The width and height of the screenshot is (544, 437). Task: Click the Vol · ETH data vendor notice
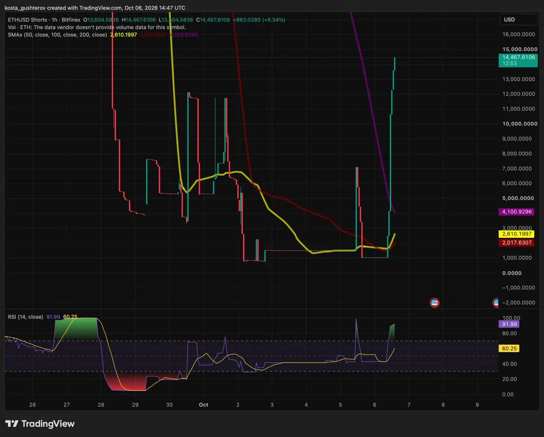(x=97, y=27)
